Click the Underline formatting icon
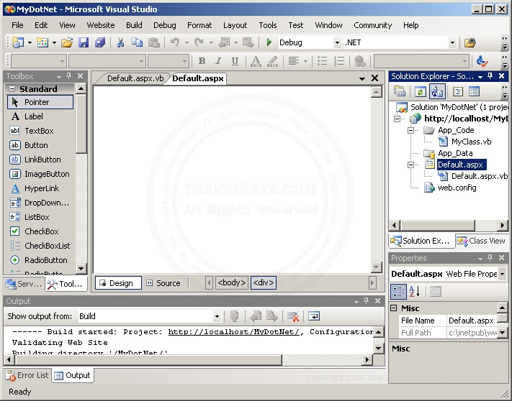 235,61
